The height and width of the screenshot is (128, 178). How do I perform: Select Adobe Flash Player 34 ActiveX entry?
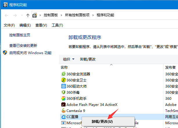(92, 104)
